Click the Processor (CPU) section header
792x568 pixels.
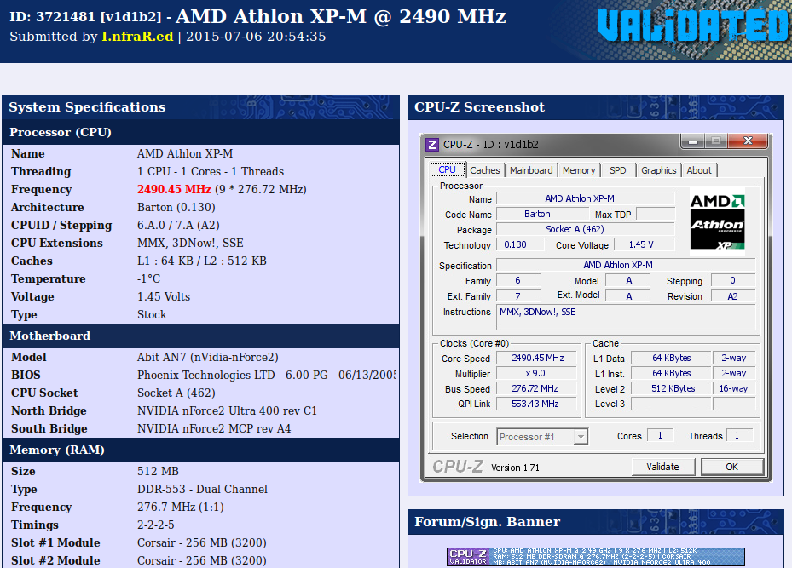(x=201, y=132)
